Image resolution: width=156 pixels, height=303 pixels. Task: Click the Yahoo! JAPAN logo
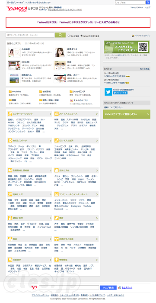16,9
